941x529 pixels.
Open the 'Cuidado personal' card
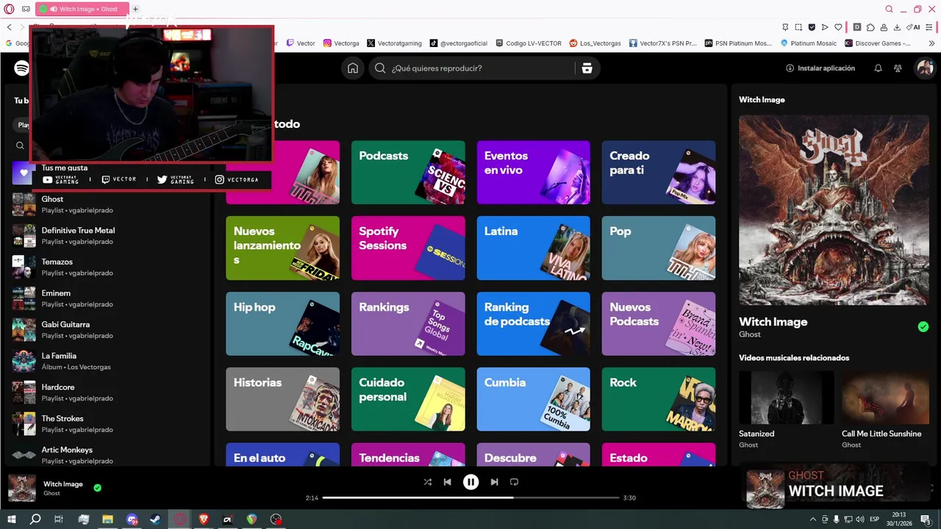tap(408, 399)
